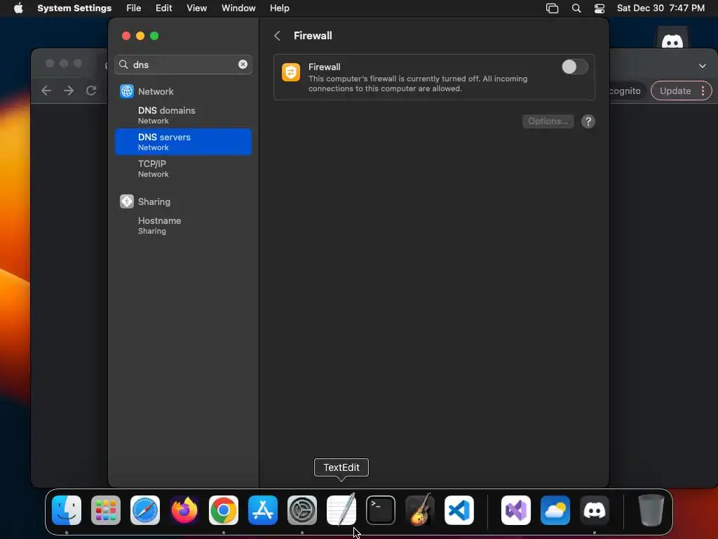718x539 pixels.
Task: Click date and time in menu bar
Action: (661, 8)
